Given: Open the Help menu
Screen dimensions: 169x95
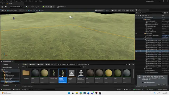Looking at the screenshot, I should click(x=40, y=1).
